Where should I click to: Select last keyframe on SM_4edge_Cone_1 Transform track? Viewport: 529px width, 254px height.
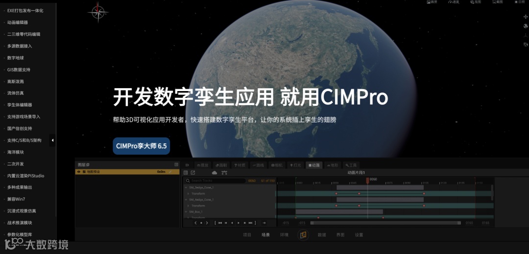(424, 206)
